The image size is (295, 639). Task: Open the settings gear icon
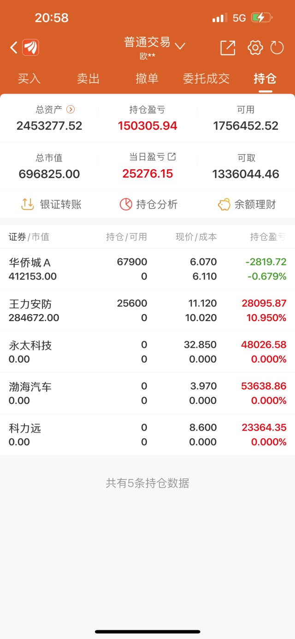pos(255,48)
